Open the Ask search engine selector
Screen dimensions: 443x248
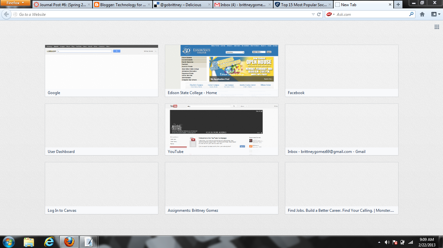click(331, 14)
